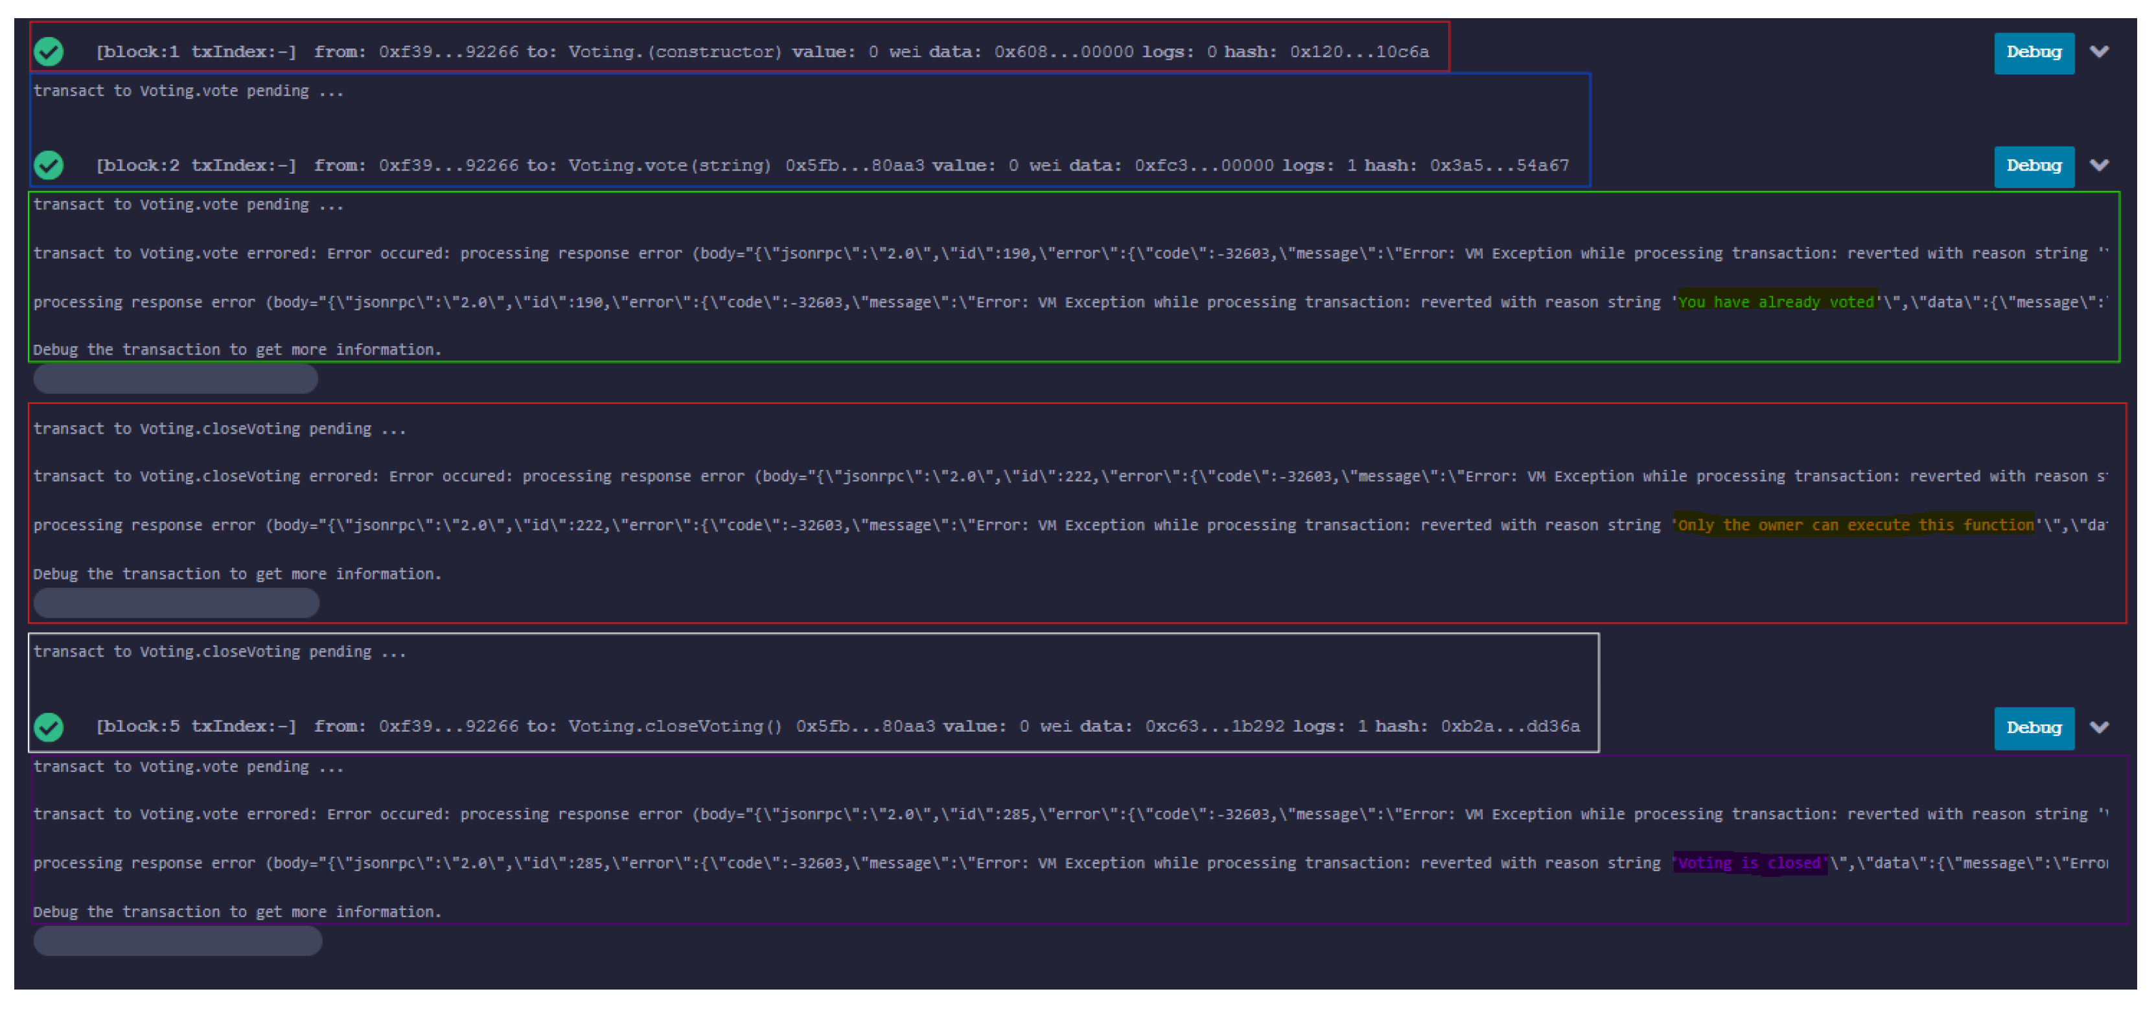Expand details chevron of block 1 transaction
This screenshot has height=1009, width=2154.
(2099, 52)
